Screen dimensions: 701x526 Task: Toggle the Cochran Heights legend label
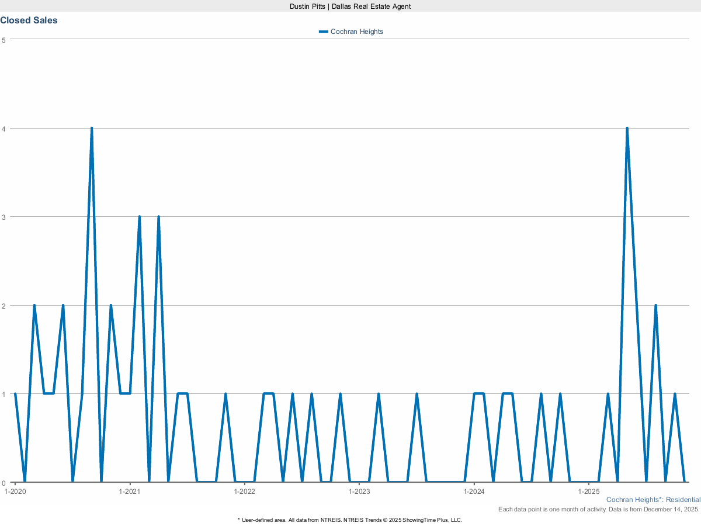click(x=357, y=32)
